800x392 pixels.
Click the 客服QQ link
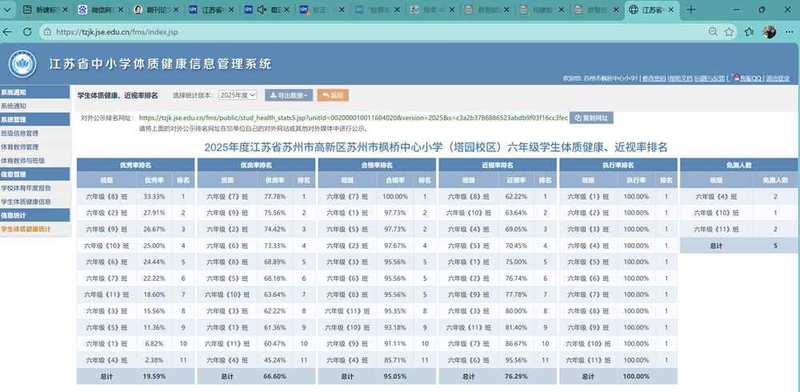751,78
